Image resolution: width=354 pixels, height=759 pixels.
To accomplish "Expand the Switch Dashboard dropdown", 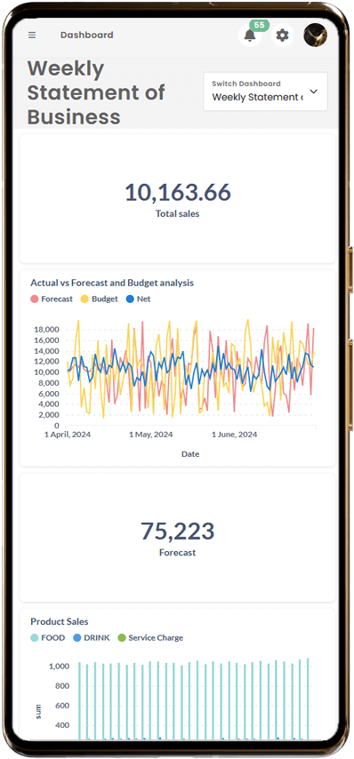I will coord(265,92).
